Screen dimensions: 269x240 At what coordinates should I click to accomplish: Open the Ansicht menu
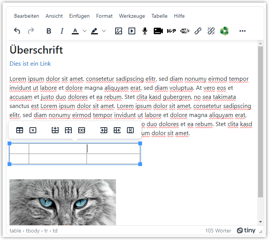click(x=54, y=16)
